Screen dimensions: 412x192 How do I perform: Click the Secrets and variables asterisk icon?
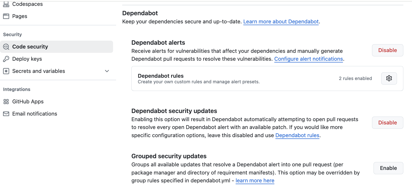click(6, 71)
